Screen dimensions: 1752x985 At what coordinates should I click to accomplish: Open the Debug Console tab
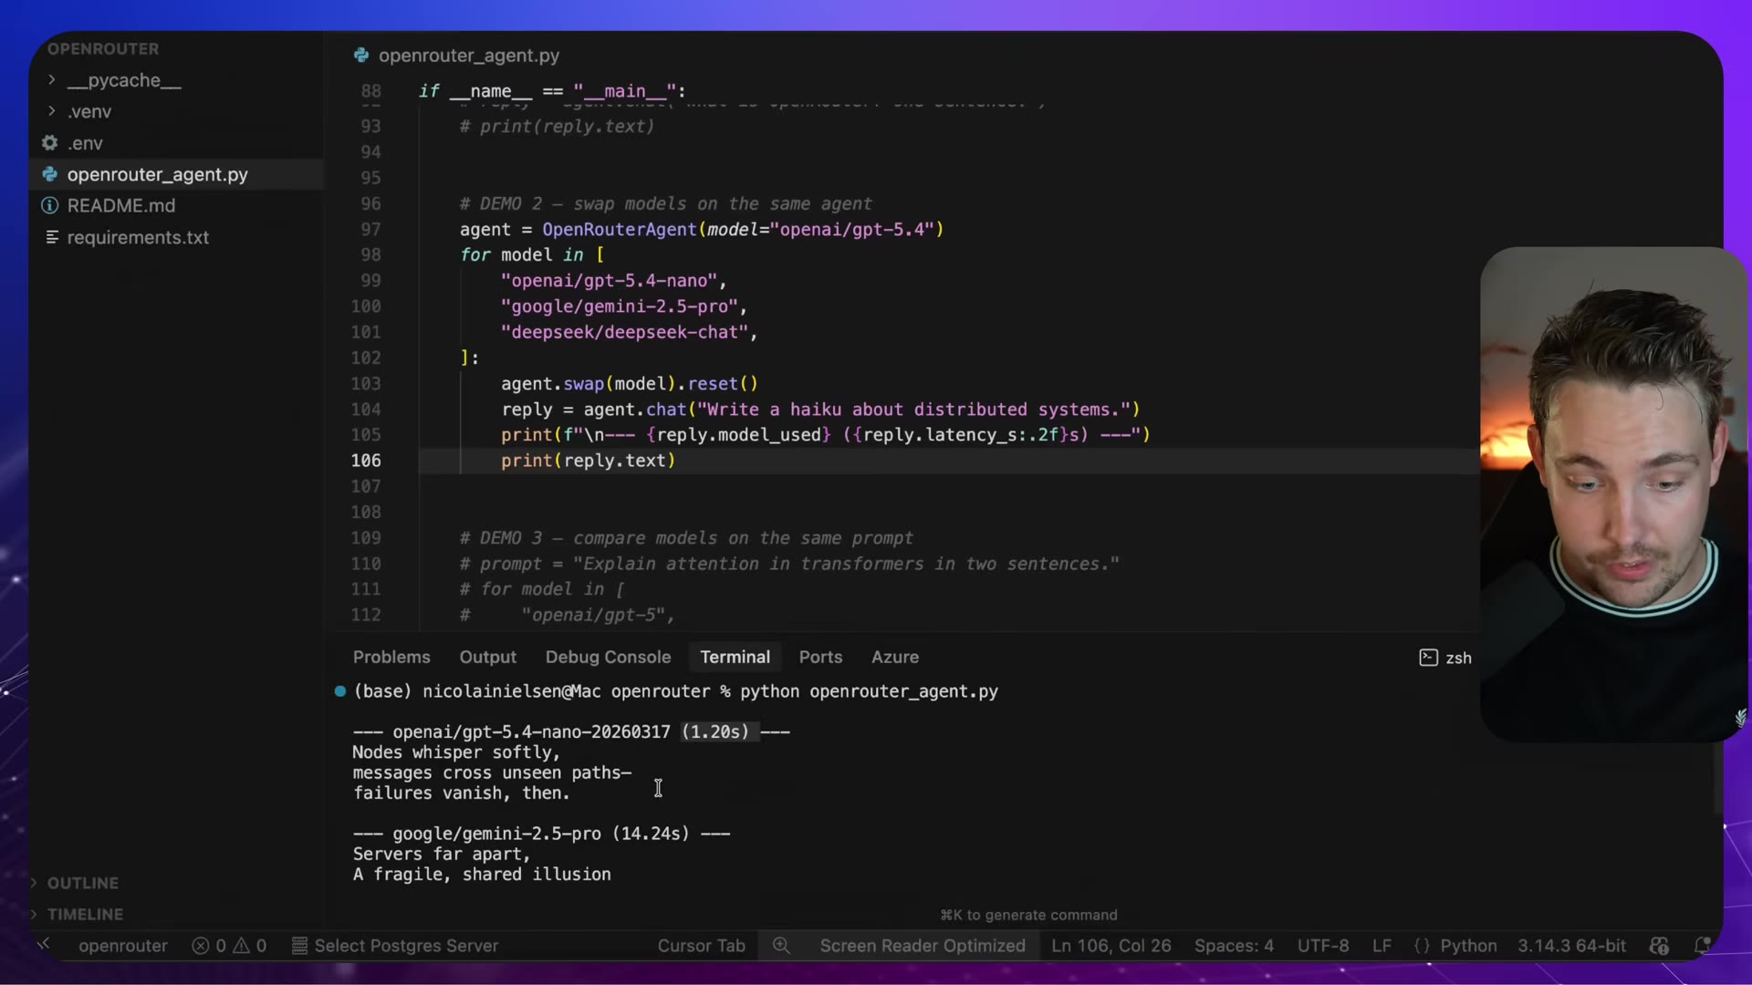pos(608,658)
